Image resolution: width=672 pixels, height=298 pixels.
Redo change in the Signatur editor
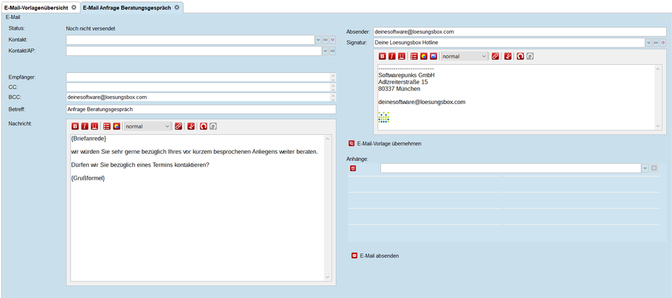point(530,56)
